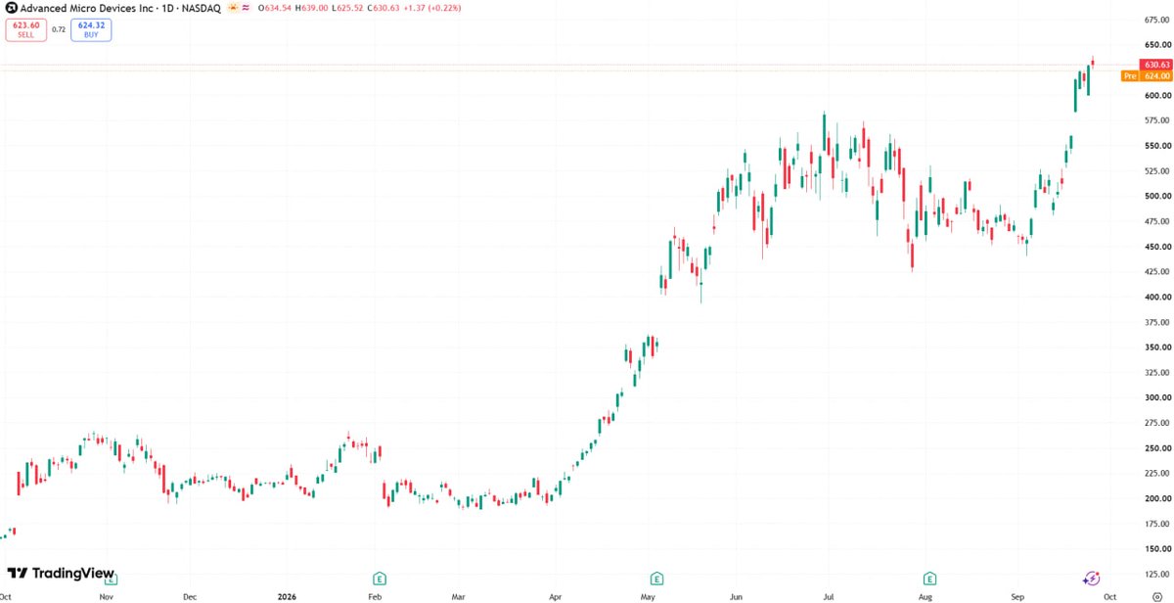1174x603 pixels.
Task: Click the Jun label on time axis
Action: (737, 596)
